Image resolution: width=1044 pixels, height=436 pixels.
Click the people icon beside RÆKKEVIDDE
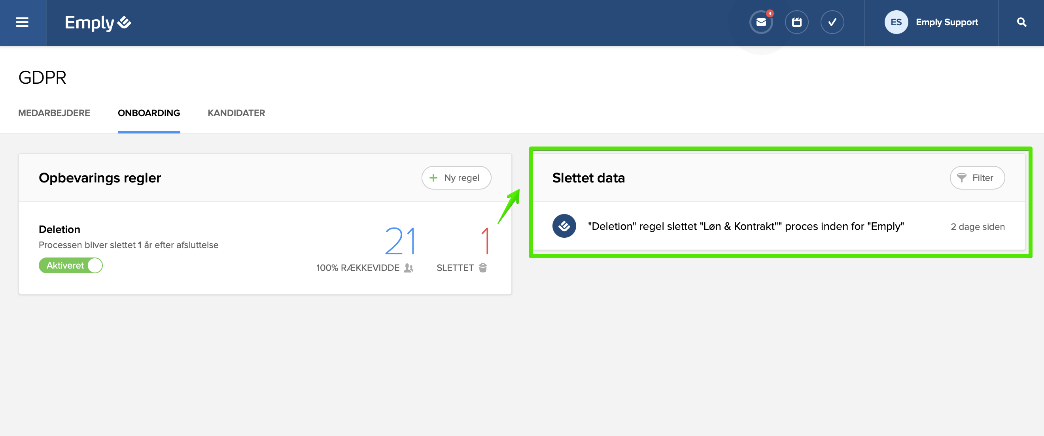409,268
